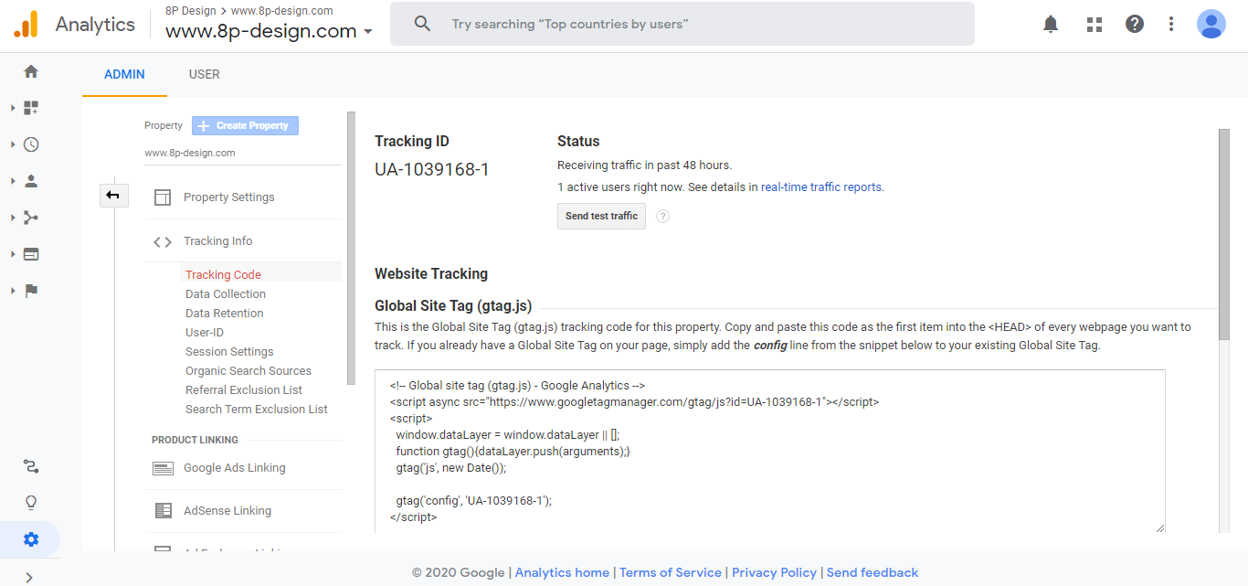The height and width of the screenshot is (586, 1248).
Task: Expand the Customization arrow in sidebar
Action: (13, 108)
